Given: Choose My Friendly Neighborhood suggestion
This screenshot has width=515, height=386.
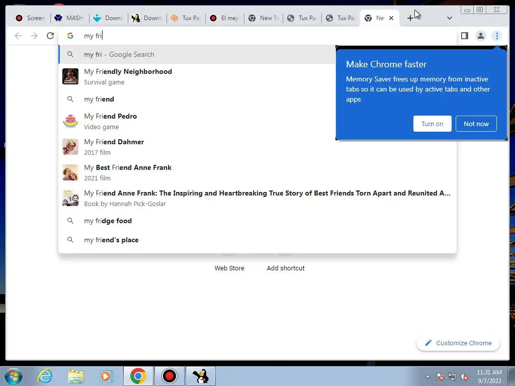Looking at the screenshot, I should [197, 76].
